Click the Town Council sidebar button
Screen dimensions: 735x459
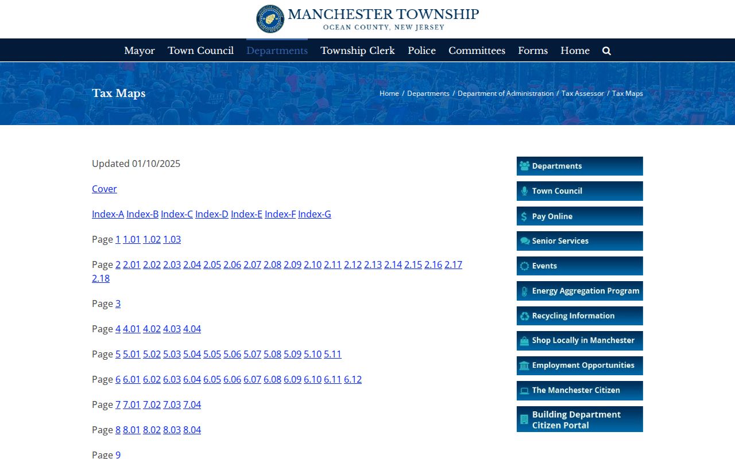(x=580, y=191)
